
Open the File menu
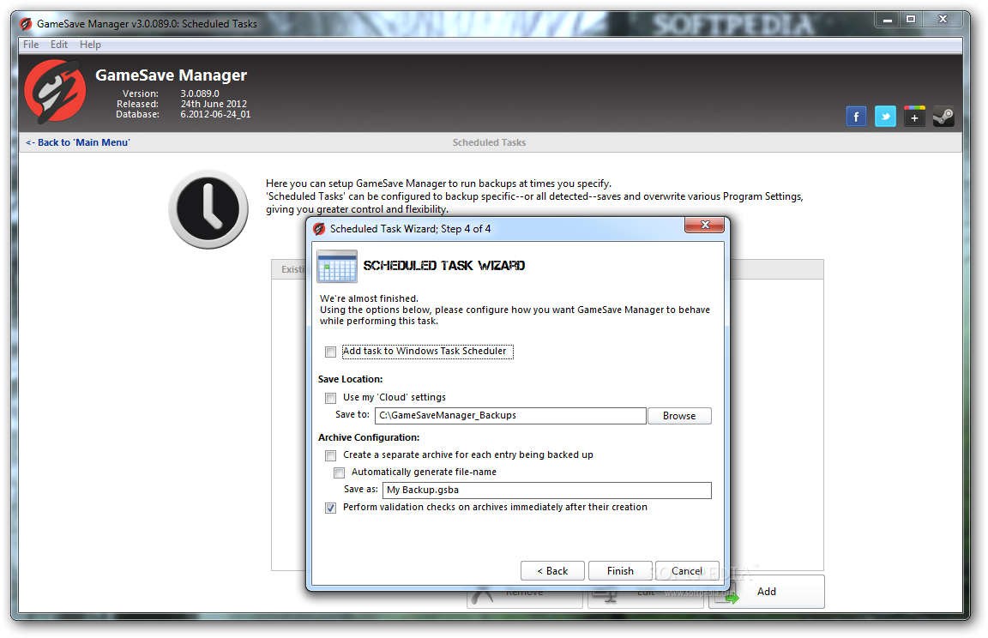click(x=31, y=45)
